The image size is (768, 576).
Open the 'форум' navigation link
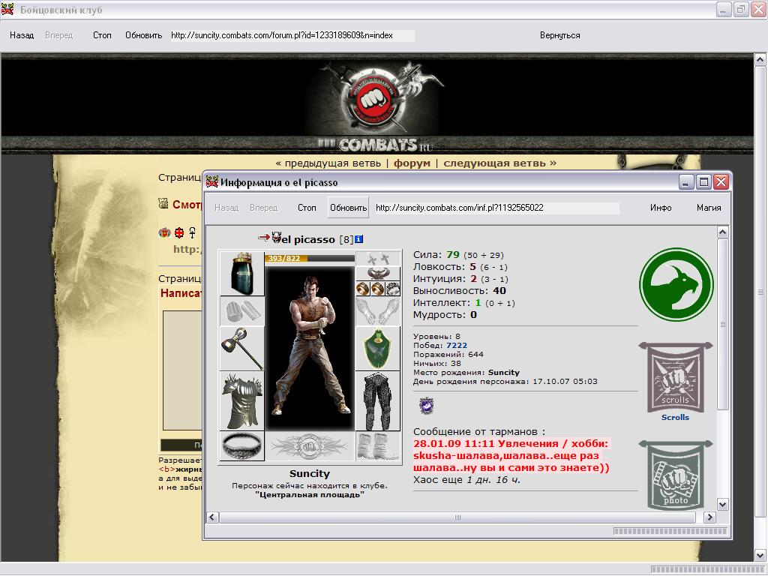coord(412,163)
